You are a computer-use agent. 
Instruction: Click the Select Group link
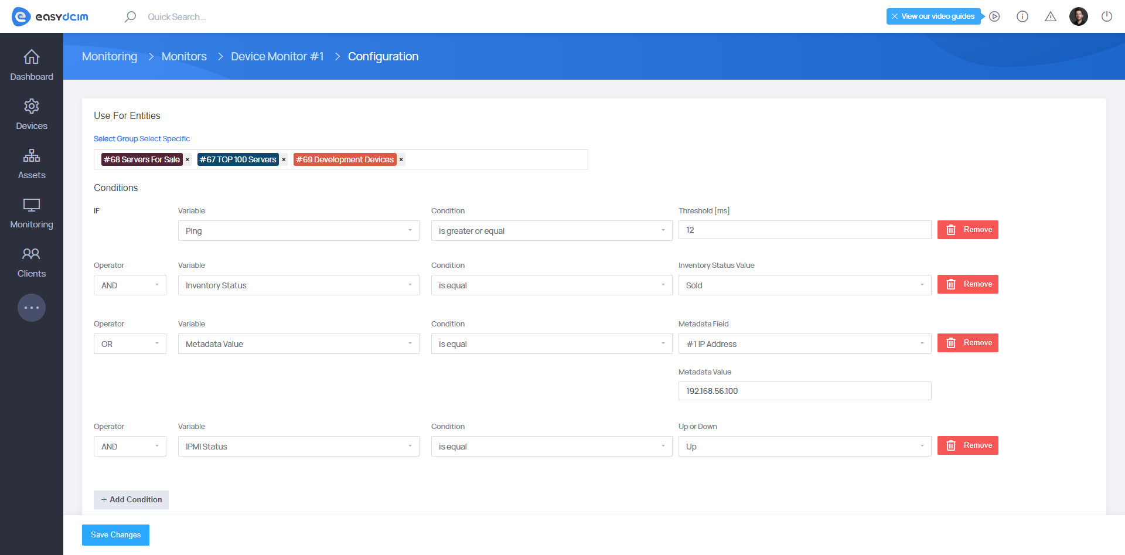pyautogui.click(x=115, y=139)
